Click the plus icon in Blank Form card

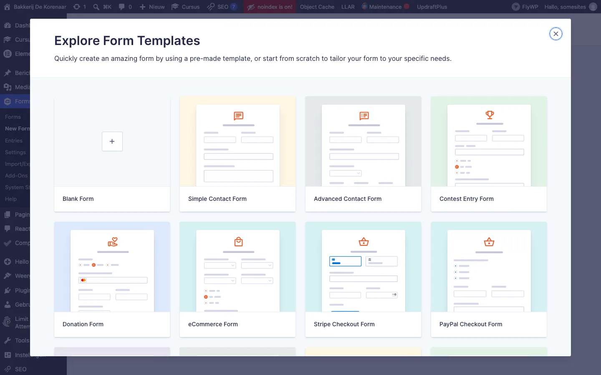(x=112, y=141)
